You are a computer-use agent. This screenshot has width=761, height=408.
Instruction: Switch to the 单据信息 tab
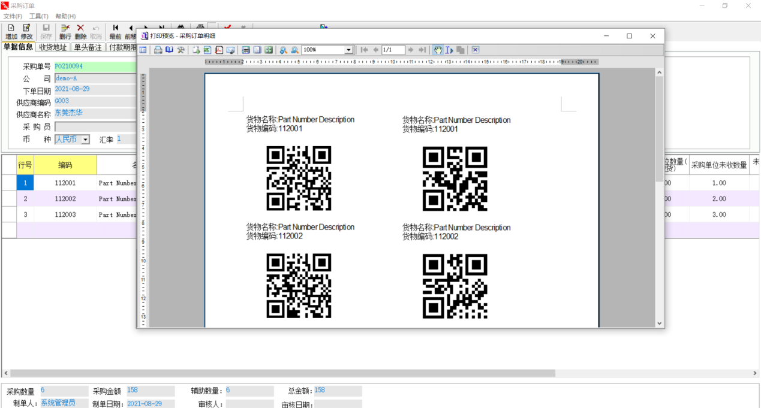click(18, 47)
